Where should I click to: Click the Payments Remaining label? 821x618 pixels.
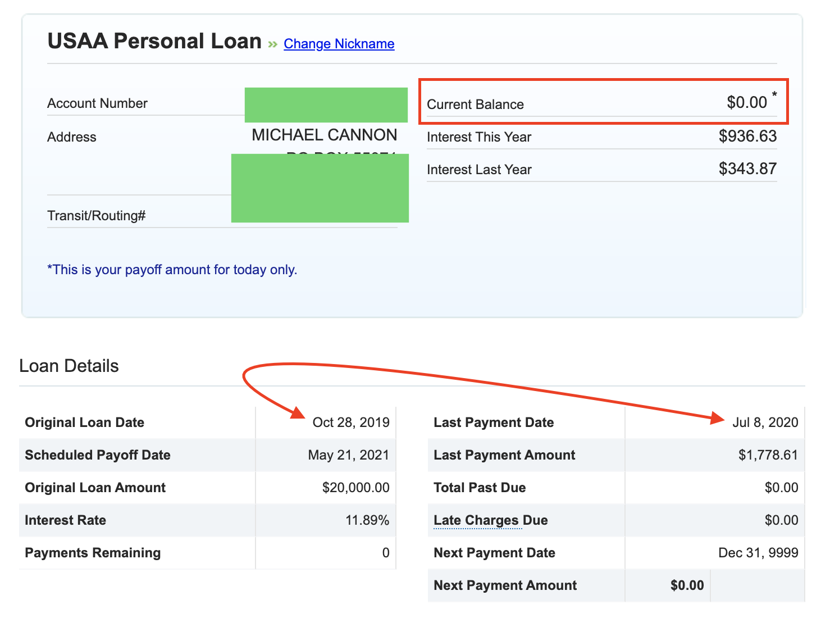pos(93,553)
